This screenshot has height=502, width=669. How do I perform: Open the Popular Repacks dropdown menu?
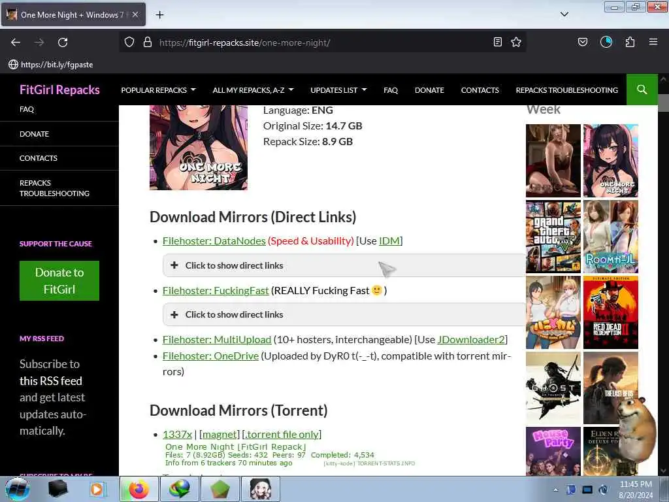point(158,90)
